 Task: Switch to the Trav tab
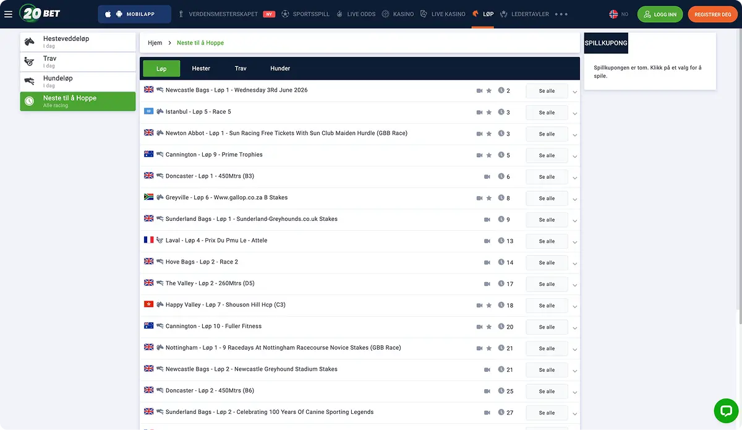point(241,69)
